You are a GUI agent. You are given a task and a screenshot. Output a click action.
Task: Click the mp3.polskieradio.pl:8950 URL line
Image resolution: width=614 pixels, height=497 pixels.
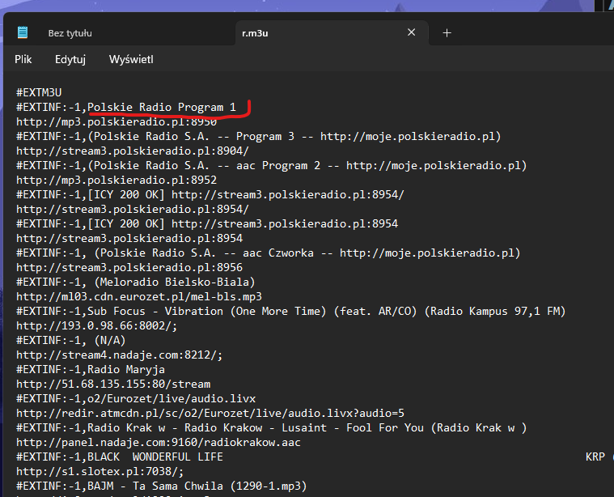pos(116,121)
